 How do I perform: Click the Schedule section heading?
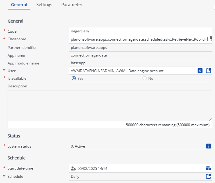click(x=16, y=158)
